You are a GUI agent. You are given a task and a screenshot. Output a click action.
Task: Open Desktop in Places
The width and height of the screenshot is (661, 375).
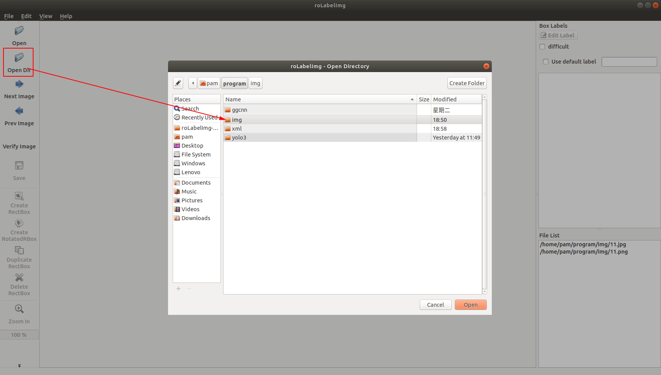point(197,146)
